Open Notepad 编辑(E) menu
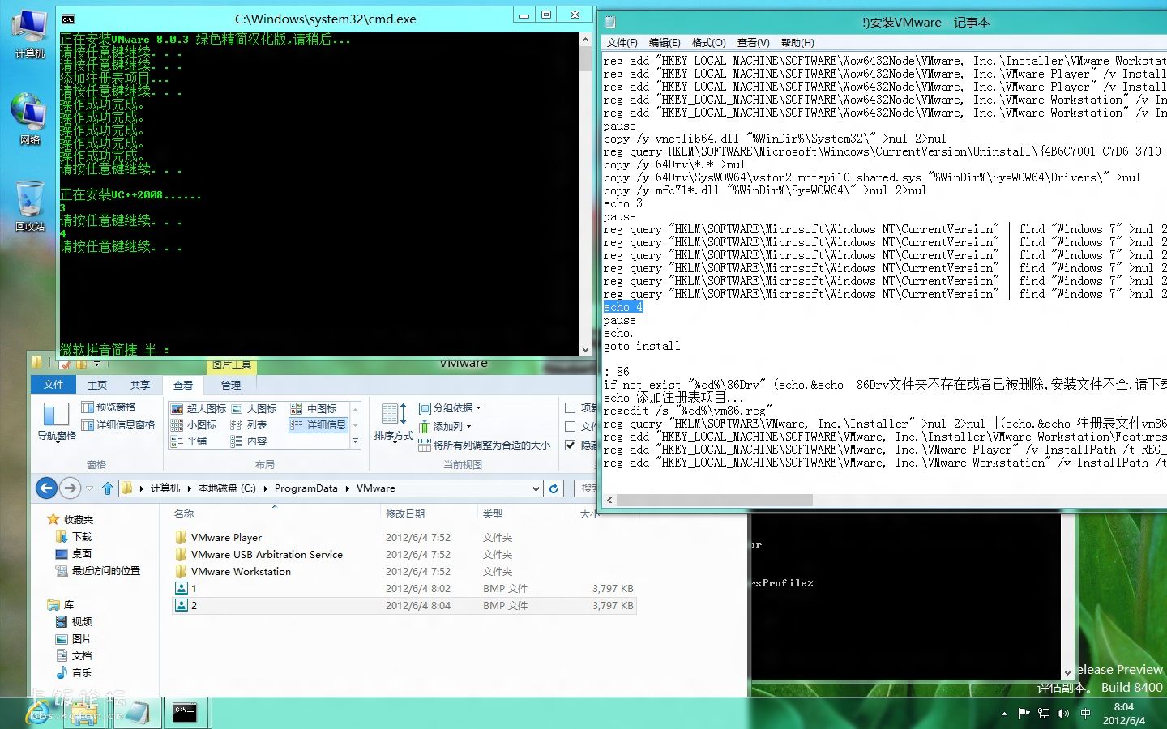The image size is (1167, 729). click(665, 43)
